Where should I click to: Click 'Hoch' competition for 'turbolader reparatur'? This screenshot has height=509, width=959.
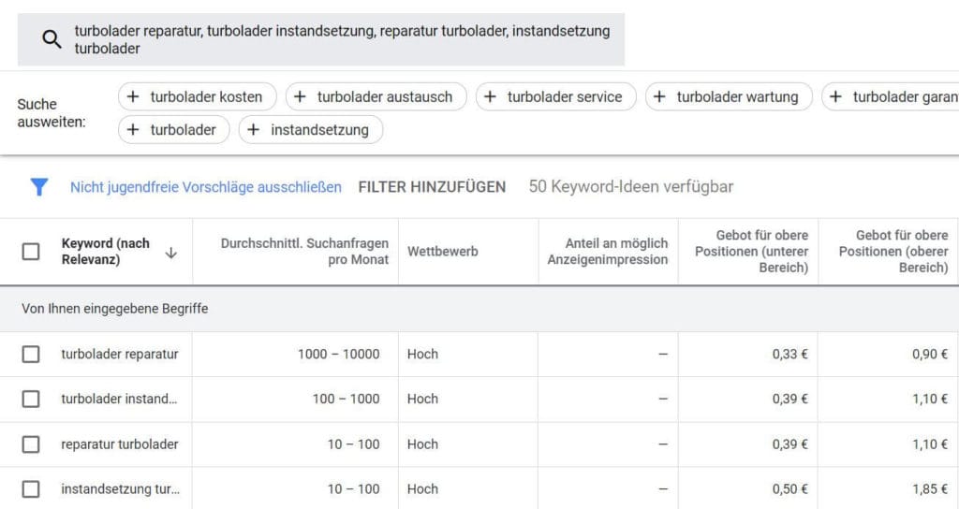(422, 355)
